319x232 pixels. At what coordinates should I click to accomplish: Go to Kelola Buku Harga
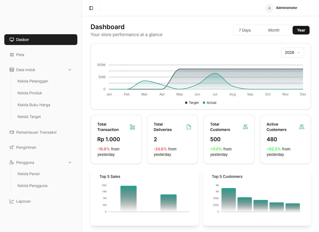[34, 105]
